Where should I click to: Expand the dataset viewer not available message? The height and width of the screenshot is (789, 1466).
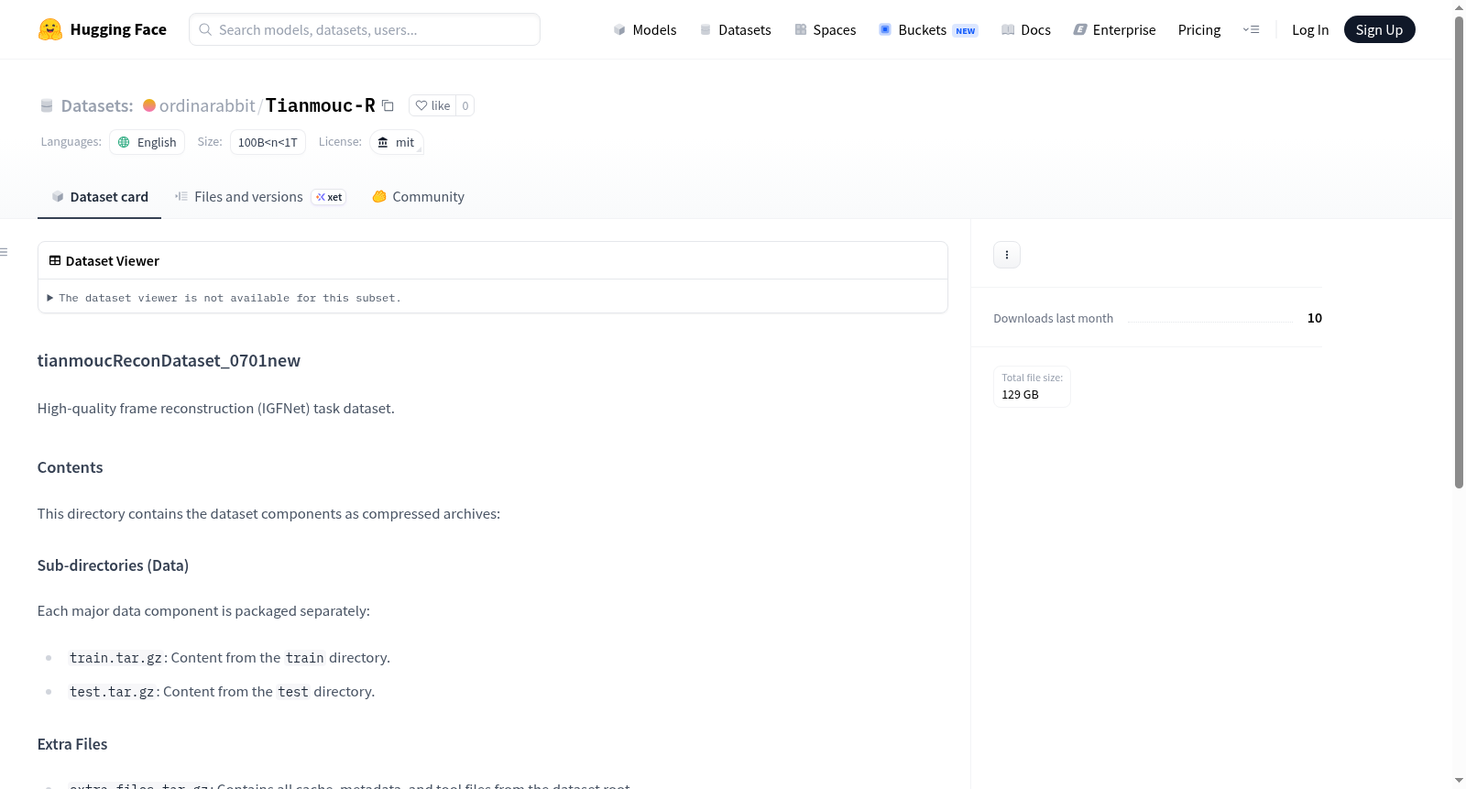coord(224,298)
